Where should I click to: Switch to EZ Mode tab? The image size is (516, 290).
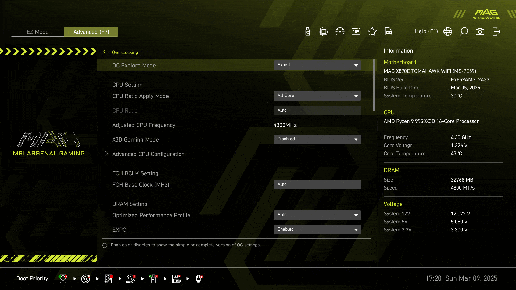(x=38, y=32)
